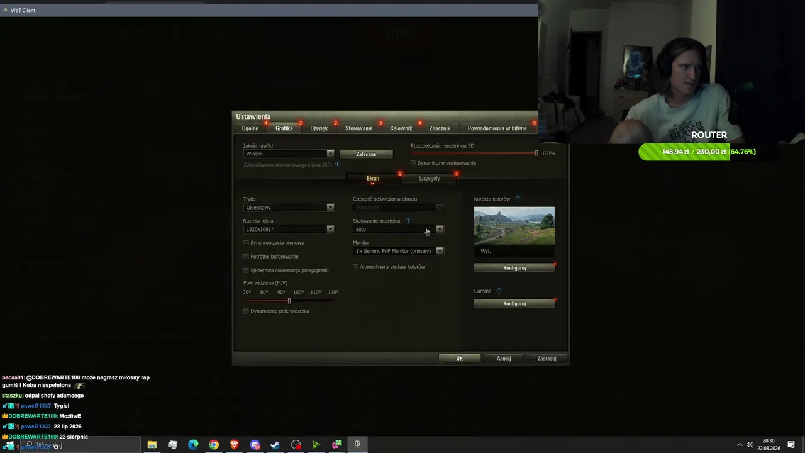Open the Windows Start menu
Screen dimensions: 805x453
[9, 445]
